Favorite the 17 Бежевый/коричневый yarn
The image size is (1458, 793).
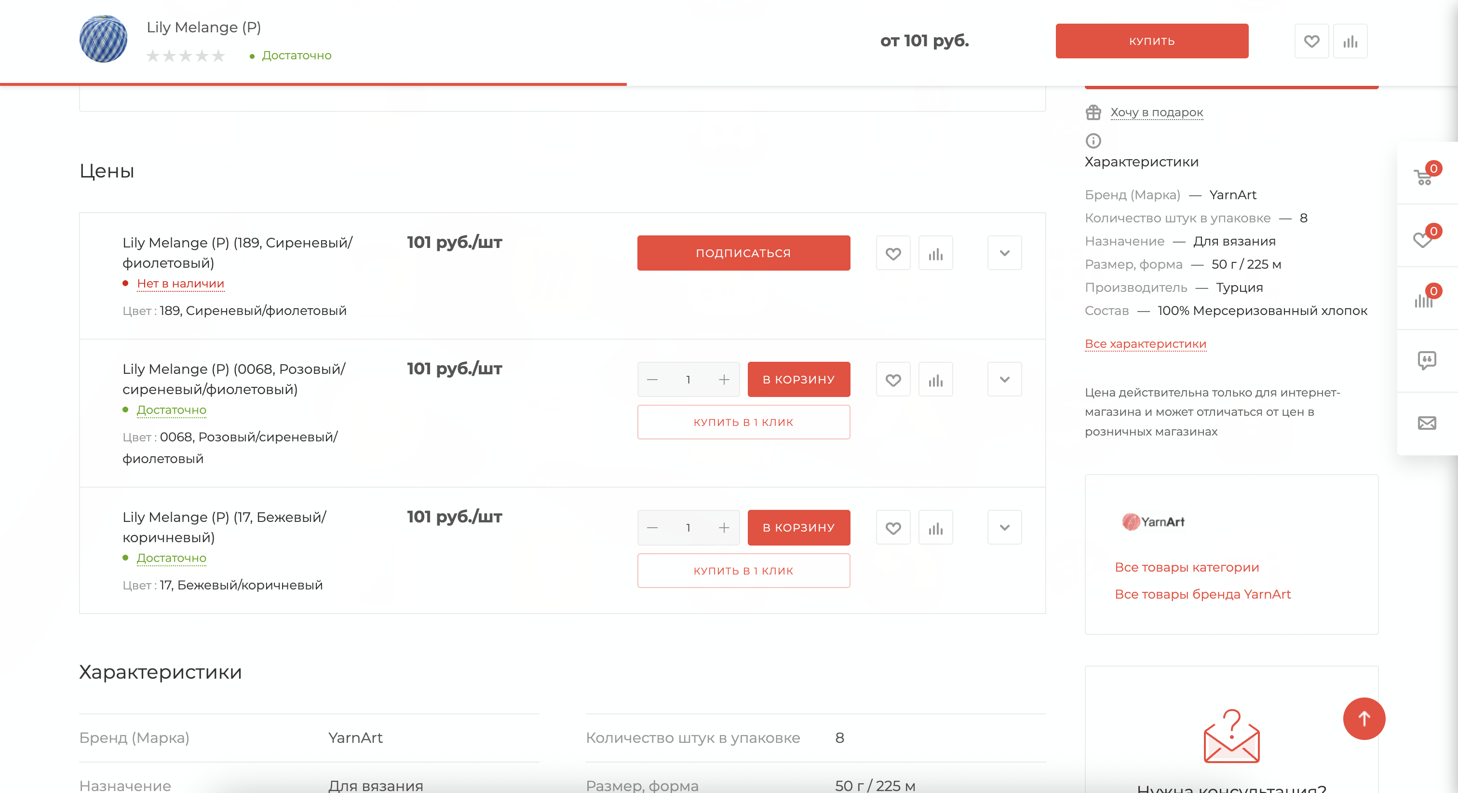click(x=893, y=527)
